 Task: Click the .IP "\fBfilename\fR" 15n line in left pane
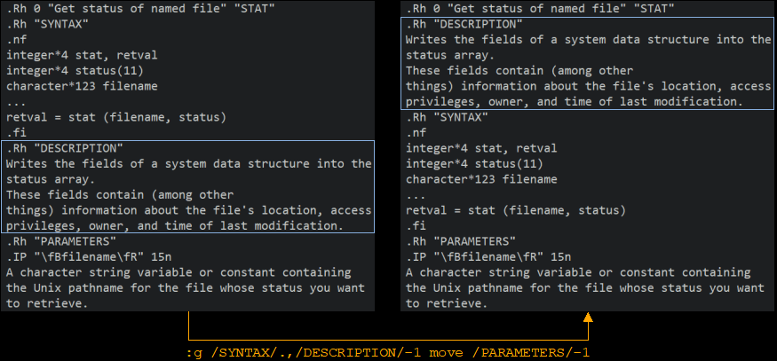coord(82,256)
